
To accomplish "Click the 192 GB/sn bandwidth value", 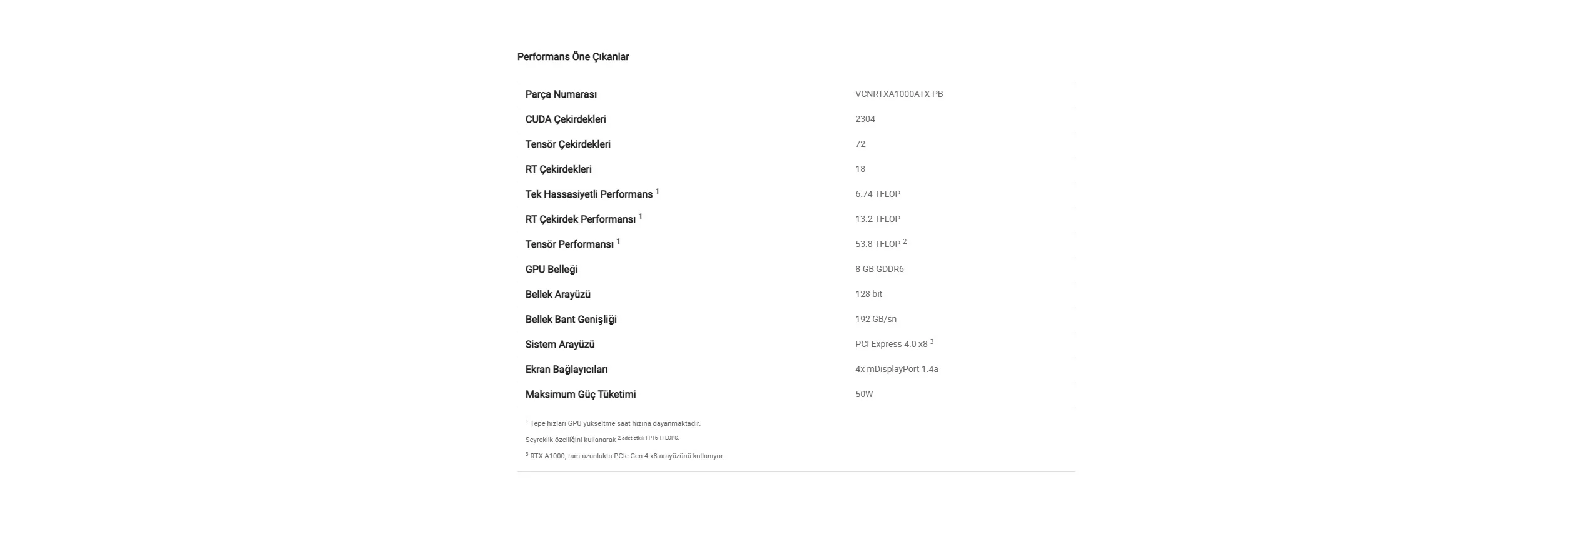I will point(875,319).
